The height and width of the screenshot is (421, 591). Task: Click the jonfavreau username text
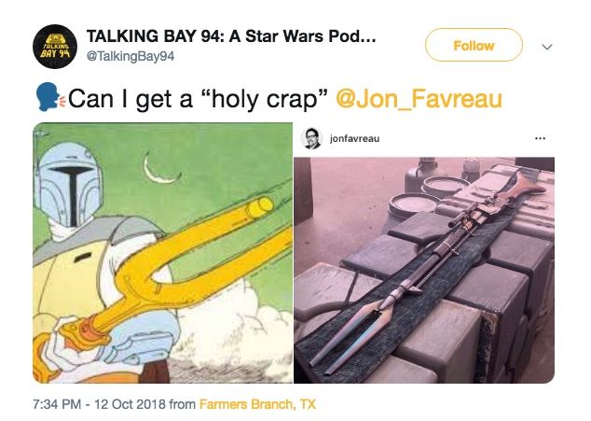[354, 138]
